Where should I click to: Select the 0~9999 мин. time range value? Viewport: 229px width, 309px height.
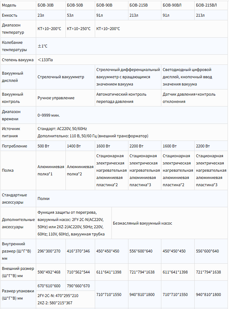click(49, 115)
